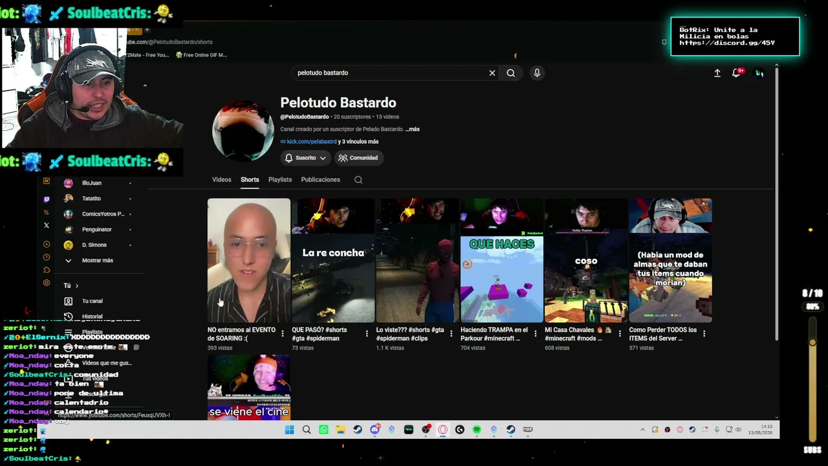Screen dimensions: 828x466
Task: Open the Windows Start menu
Action: (289, 430)
